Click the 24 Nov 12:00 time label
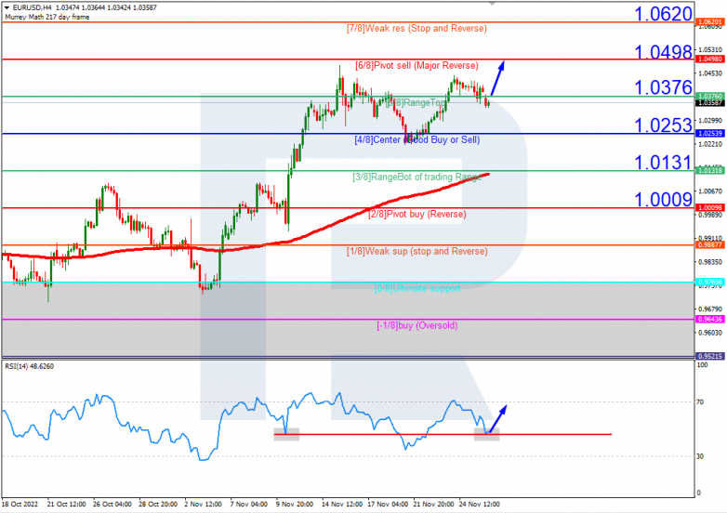Image resolution: width=727 pixels, height=513 pixels. coord(480,505)
